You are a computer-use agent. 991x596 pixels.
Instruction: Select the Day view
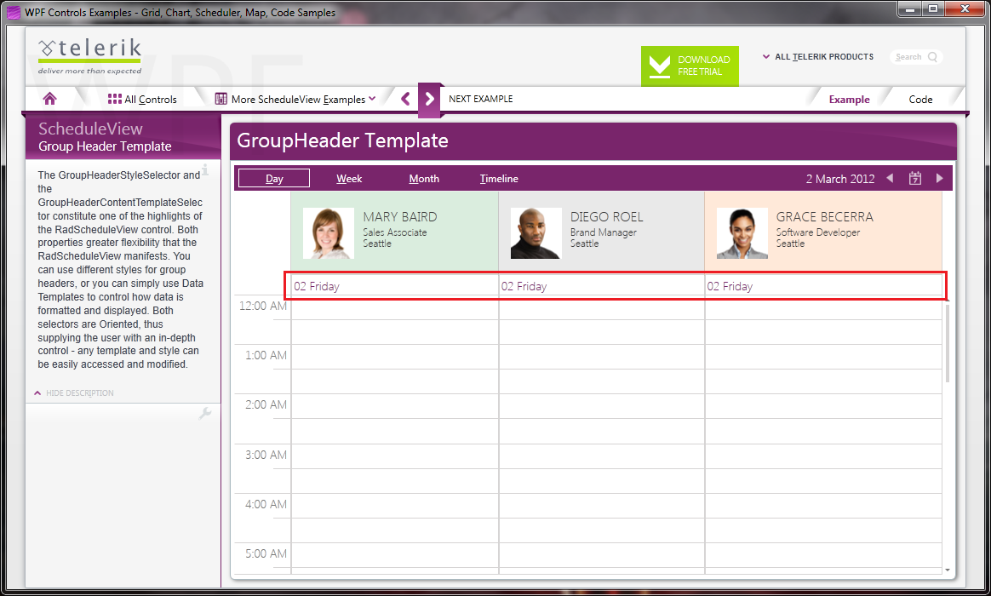click(x=274, y=178)
